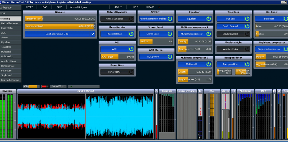
Task: Click the Singleband compressor enable button
Action: point(271,49)
